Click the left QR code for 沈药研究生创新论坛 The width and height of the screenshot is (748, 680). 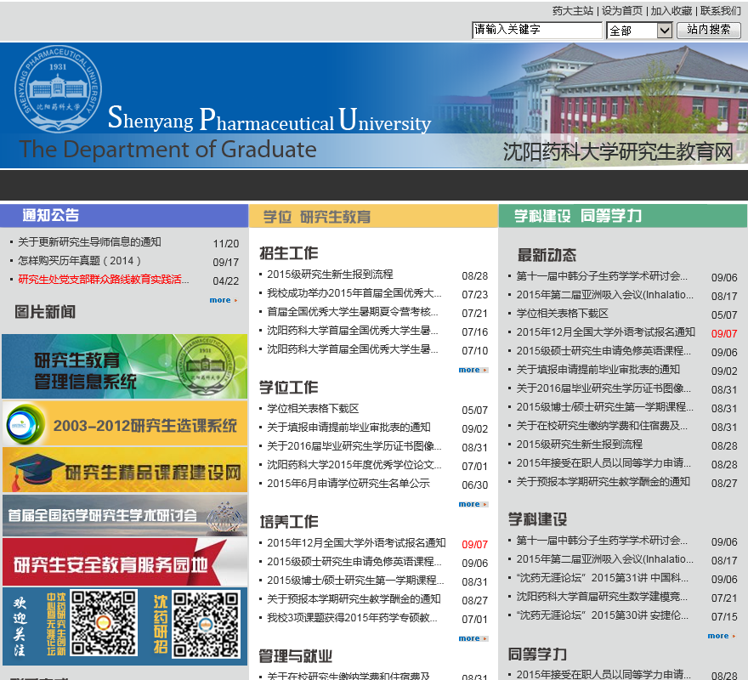(x=104, y=623)
